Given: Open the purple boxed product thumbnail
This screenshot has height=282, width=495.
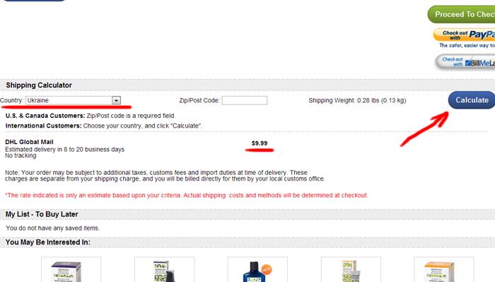Looking at the screenshot, I should (71, 270).
